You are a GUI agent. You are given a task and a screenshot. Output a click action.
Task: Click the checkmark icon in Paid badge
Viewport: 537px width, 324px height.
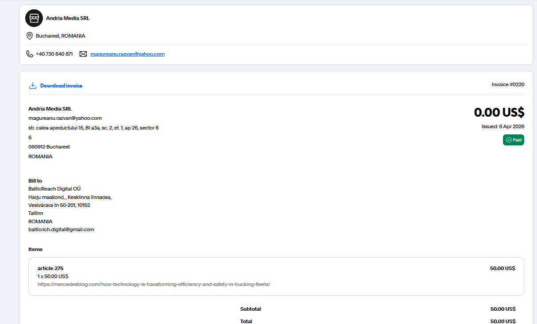tap(509, 140)
